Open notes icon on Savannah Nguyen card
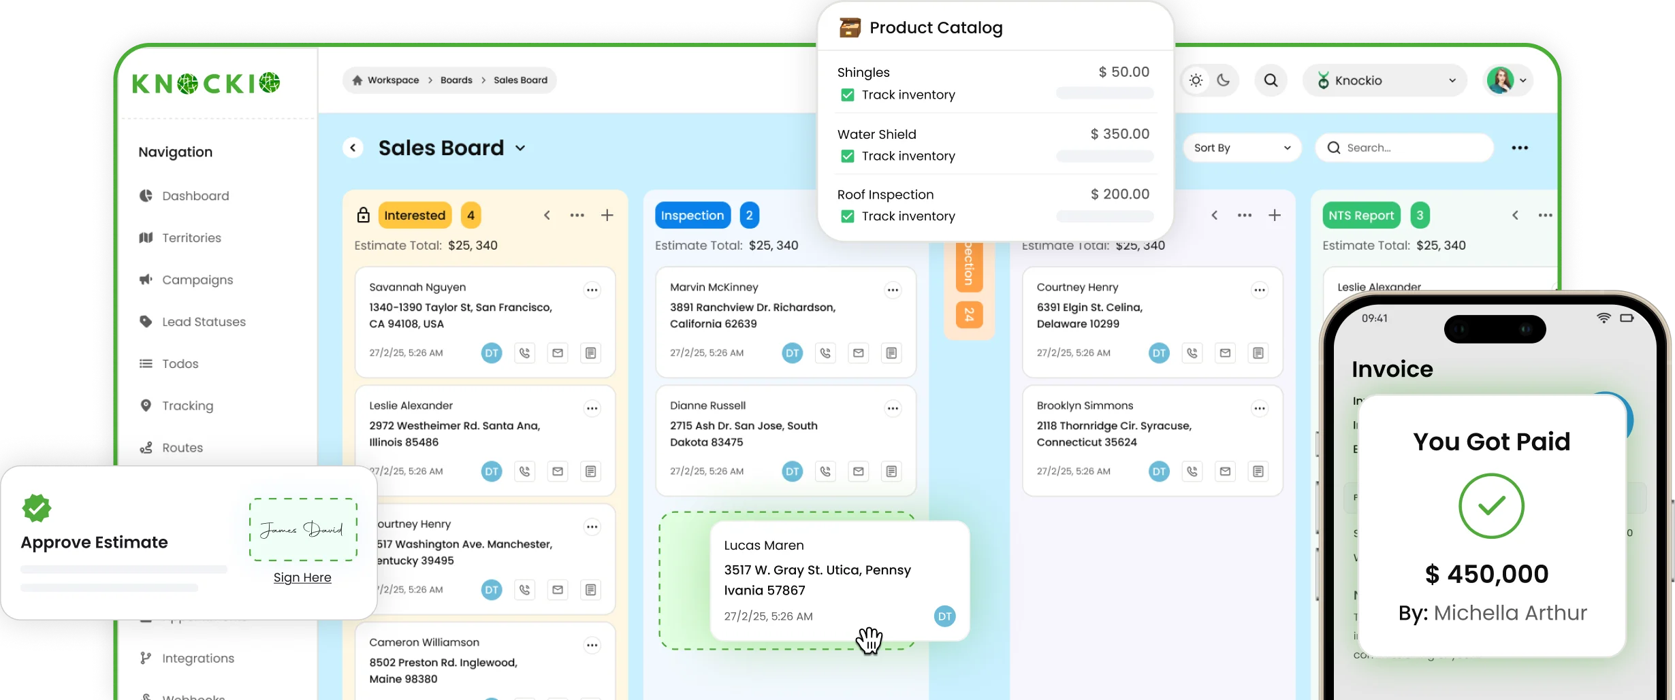Viewport: 1675px width, 700px height. pyautogui.click(x=590, y=353)
